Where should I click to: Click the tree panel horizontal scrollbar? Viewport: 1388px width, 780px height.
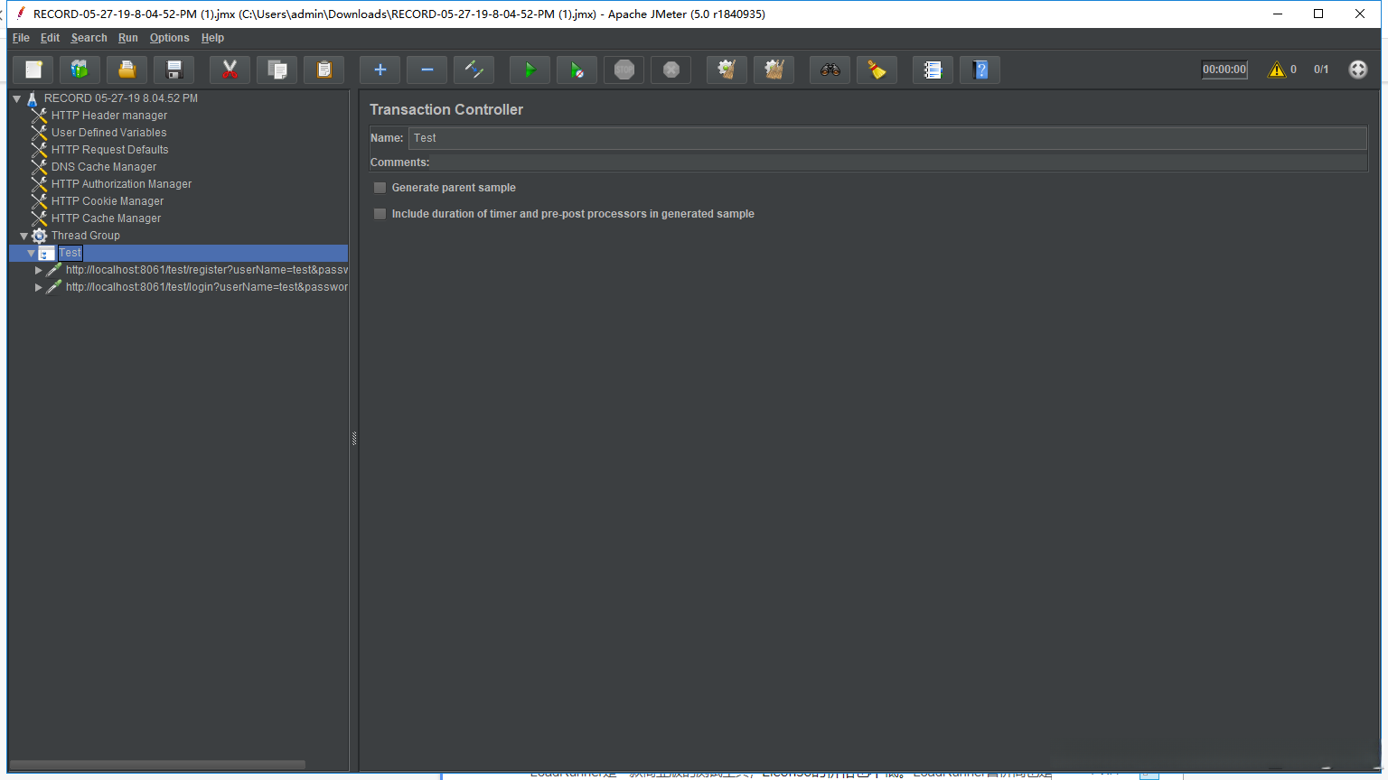157,765
